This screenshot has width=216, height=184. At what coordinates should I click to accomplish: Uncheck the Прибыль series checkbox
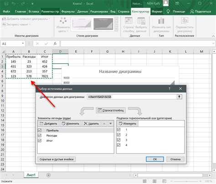40,130
